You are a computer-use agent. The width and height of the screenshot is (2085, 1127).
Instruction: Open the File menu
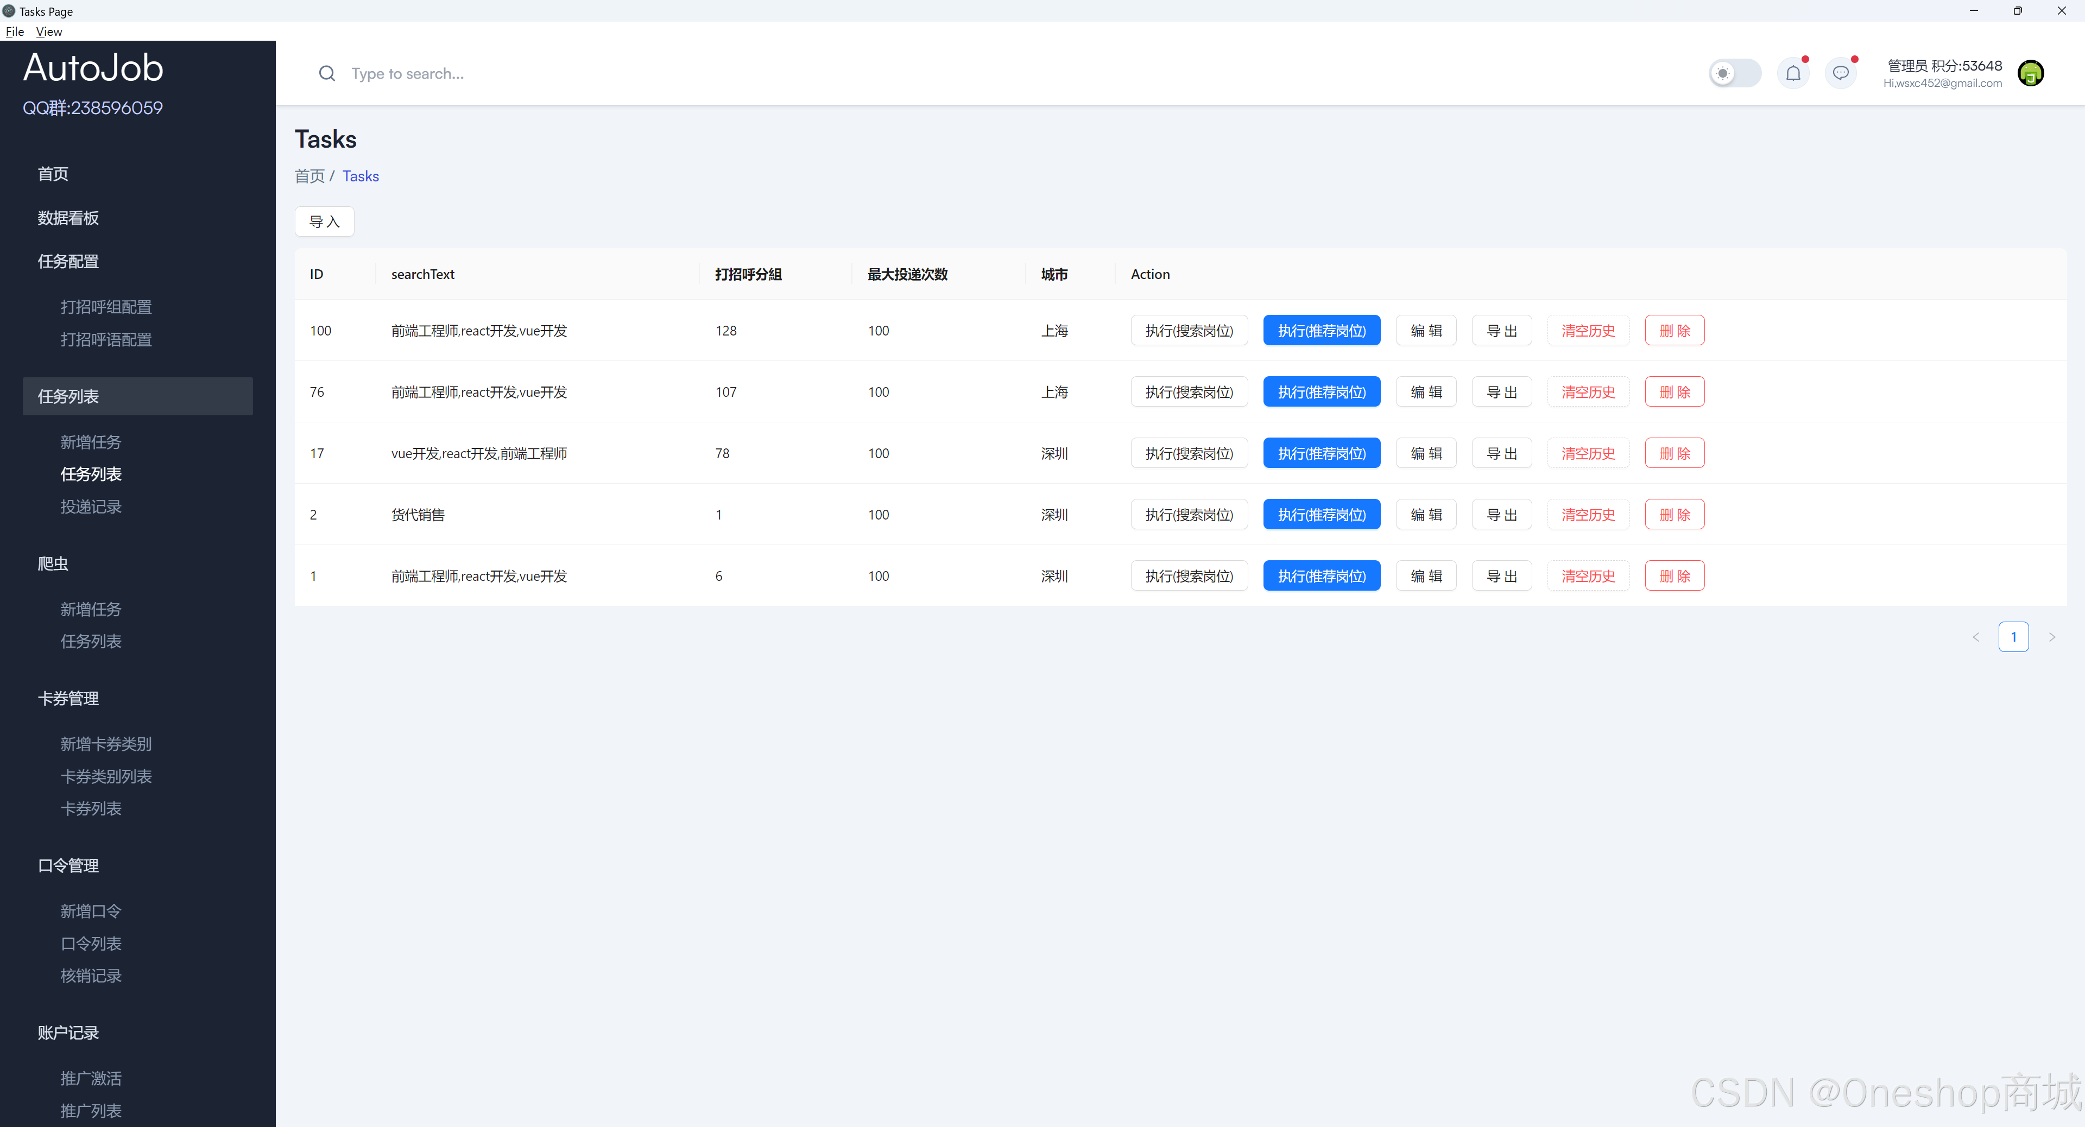click(x=15, y=31)
